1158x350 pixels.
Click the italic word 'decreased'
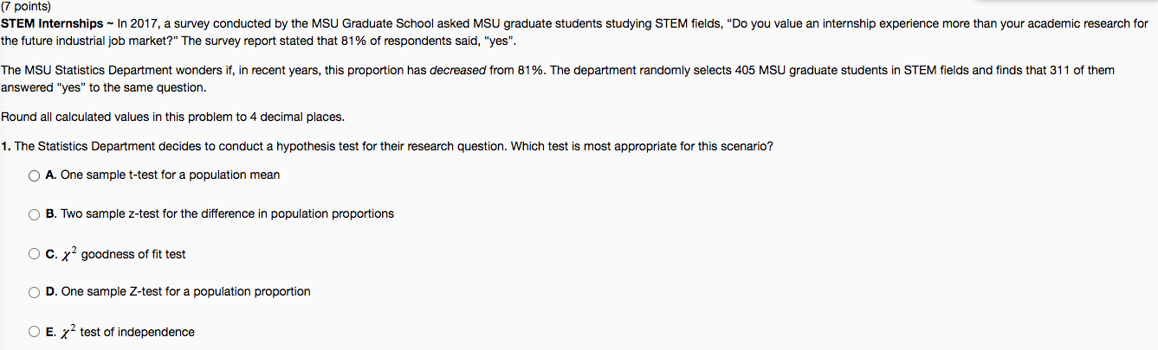tap(457, 70)
